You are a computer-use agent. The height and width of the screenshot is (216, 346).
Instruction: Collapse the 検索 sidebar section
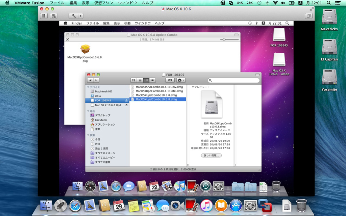coord(88,135)
